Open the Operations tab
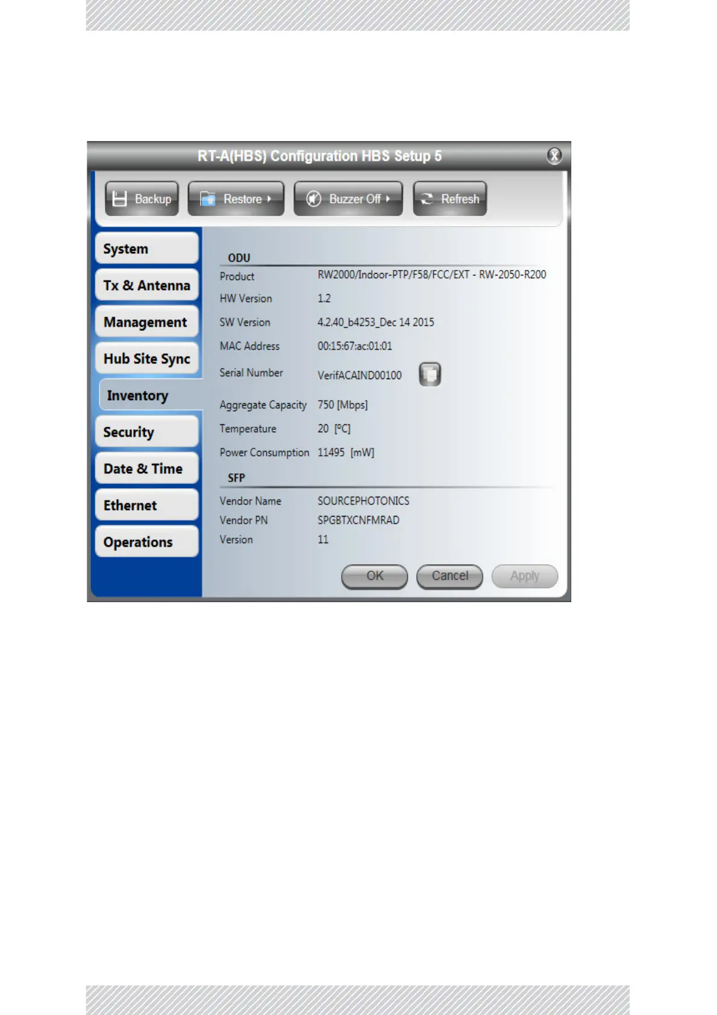 (146, 542)
